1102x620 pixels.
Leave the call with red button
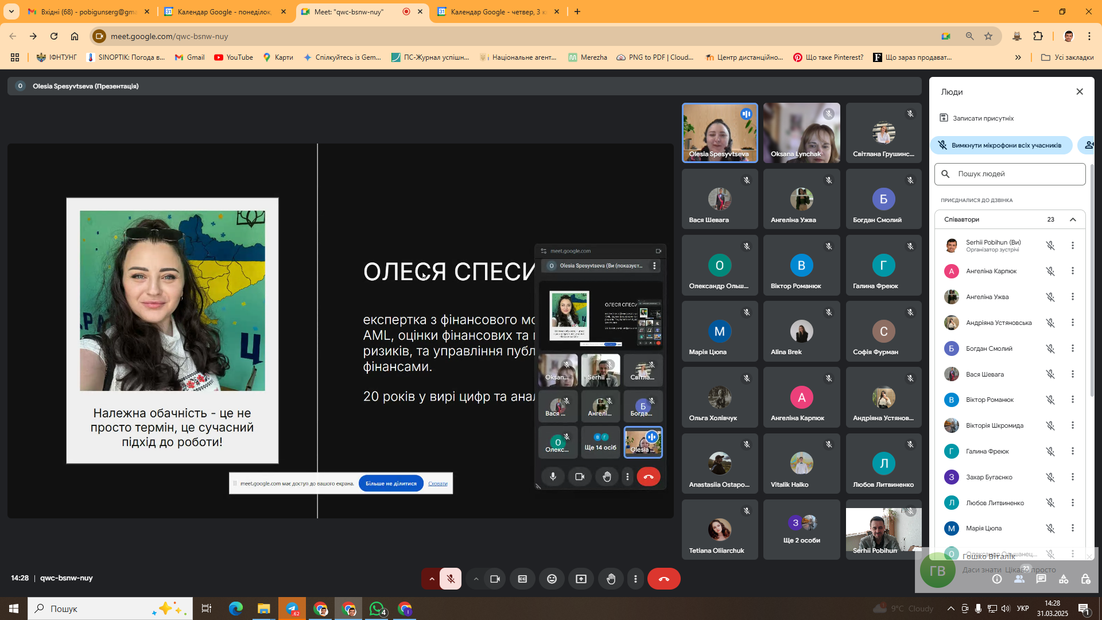[663, 579]
